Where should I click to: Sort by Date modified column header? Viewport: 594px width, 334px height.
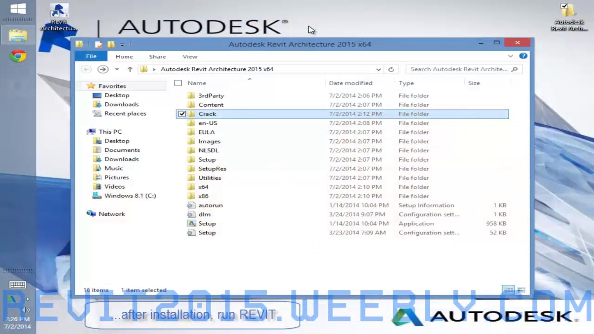coord(351,83)
